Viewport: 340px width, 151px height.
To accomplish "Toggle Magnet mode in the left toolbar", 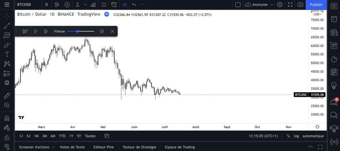I will (x=7, y=118).
